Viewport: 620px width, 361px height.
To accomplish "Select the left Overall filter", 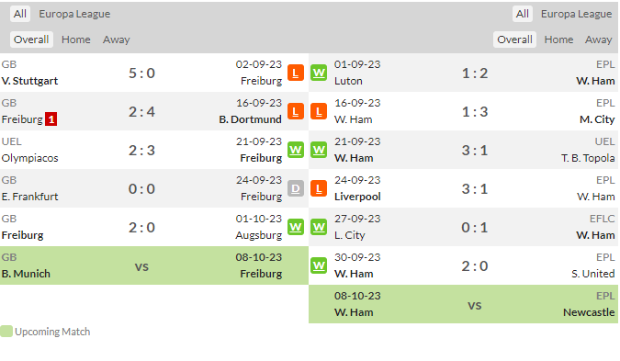I will [31, 39].
